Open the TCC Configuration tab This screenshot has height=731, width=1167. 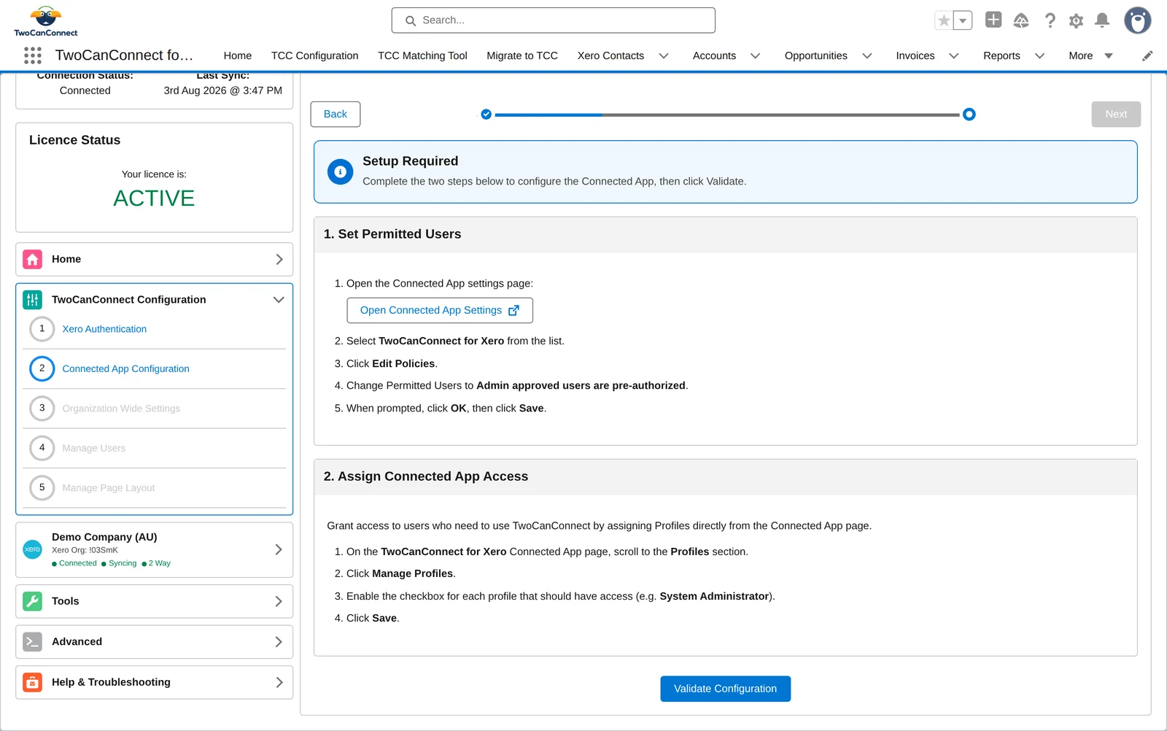click(x=315, y=55)
